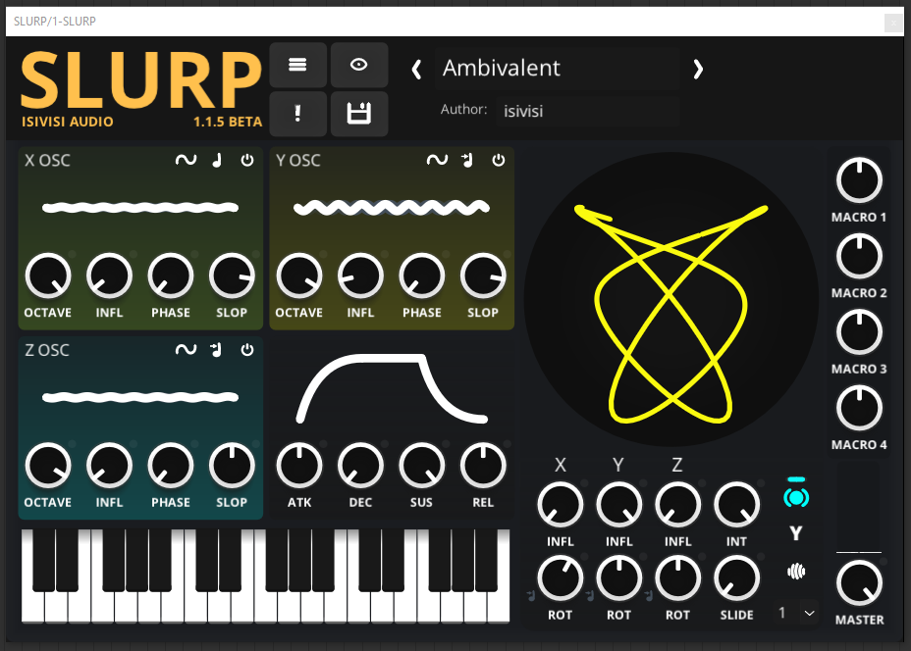Click Y OSC note tracking icon

pos(467,160)
